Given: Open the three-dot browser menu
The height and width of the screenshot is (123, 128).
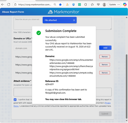Looking at the screenshot, I should click(119, 5).
